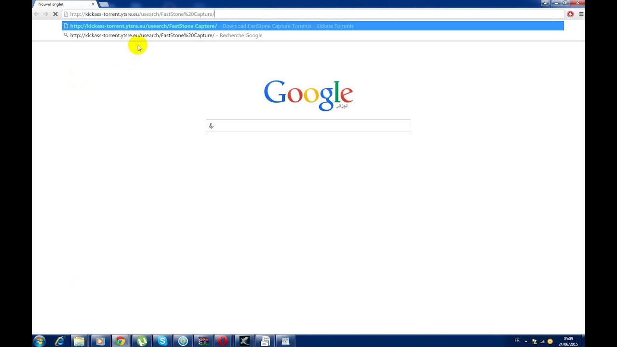Image resolution: width=617 pixels, height=347 pixels.
Task: Click the browser forward arrow
Action: pos(46,14)
